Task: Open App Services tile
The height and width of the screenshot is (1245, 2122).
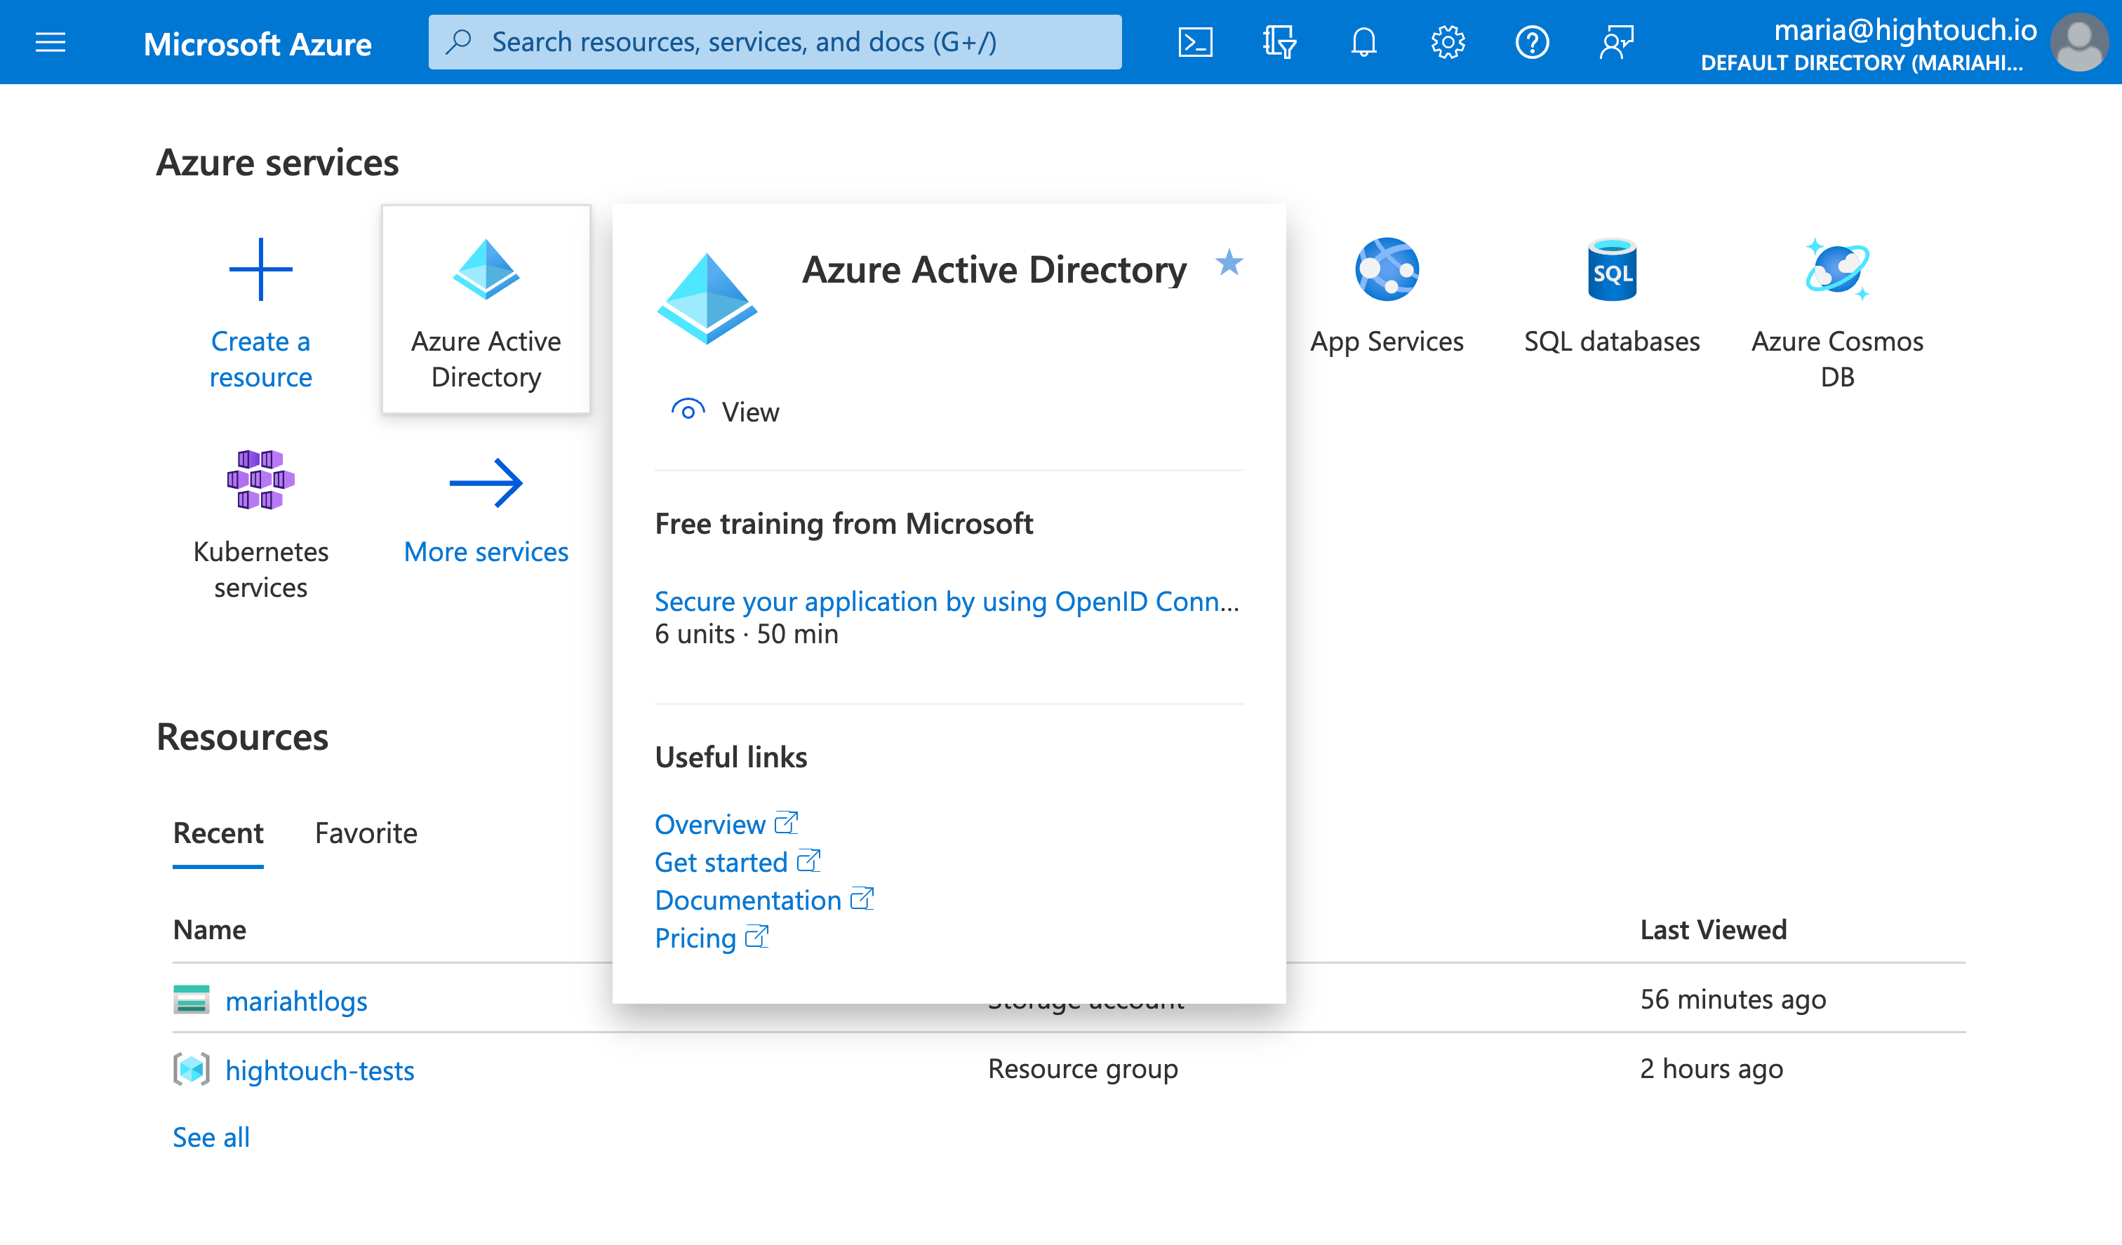Action: [x=1387, y=296]
